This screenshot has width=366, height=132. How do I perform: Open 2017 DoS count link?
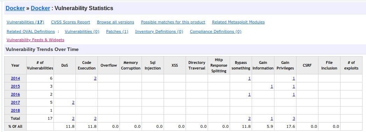(x=73, y=102)
